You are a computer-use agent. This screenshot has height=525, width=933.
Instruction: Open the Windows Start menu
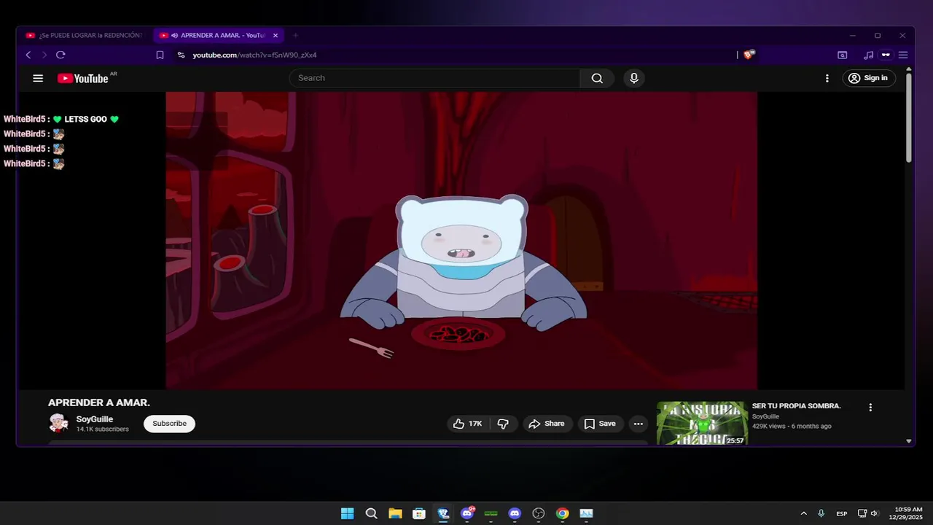click(347, 513)
